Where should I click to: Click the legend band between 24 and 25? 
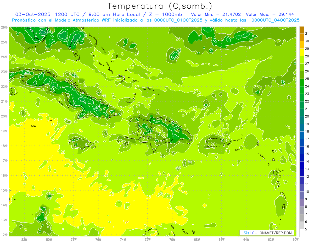point(302,83)
